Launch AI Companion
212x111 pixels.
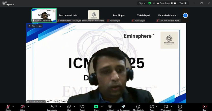tap(123, 108)
